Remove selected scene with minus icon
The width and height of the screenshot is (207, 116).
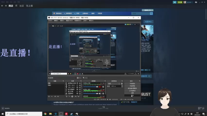(52, 96)
